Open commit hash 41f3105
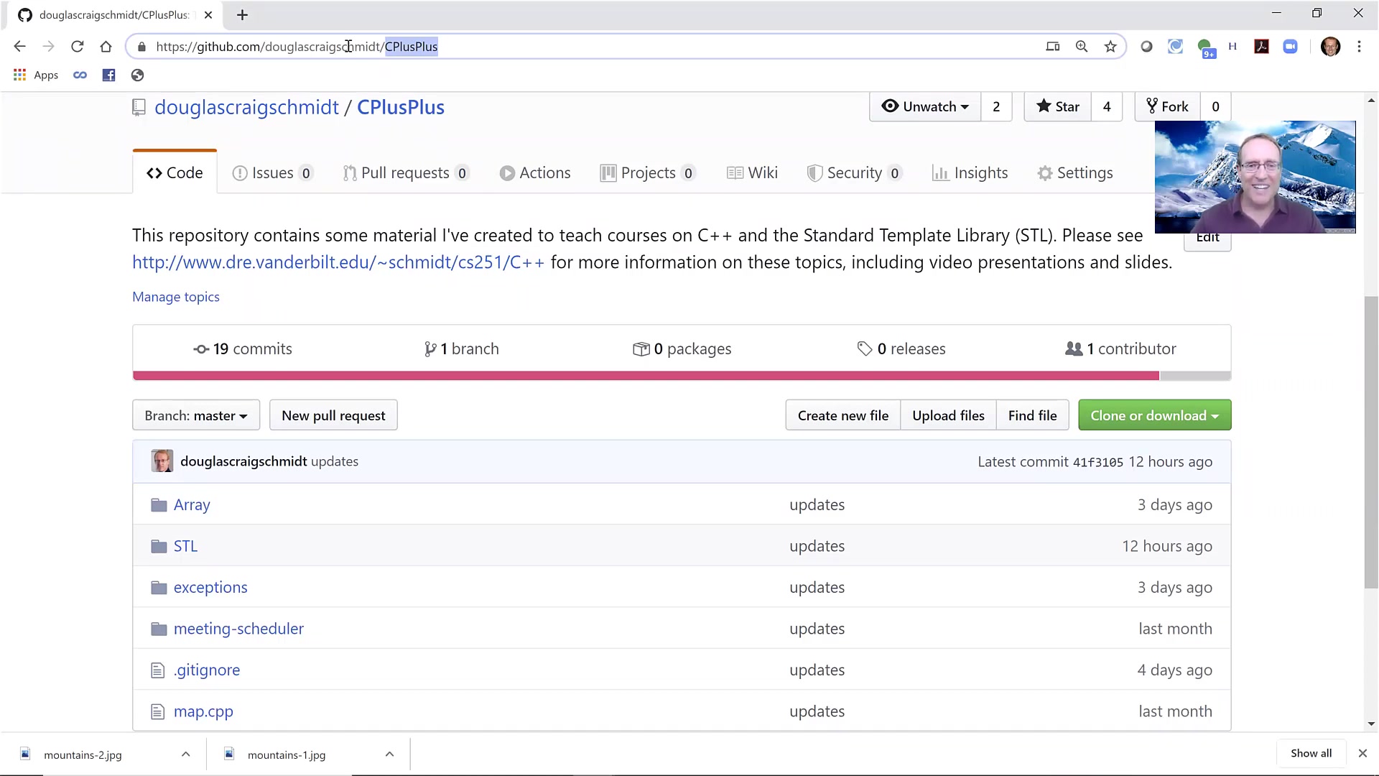 click(x=1097, y=462)
